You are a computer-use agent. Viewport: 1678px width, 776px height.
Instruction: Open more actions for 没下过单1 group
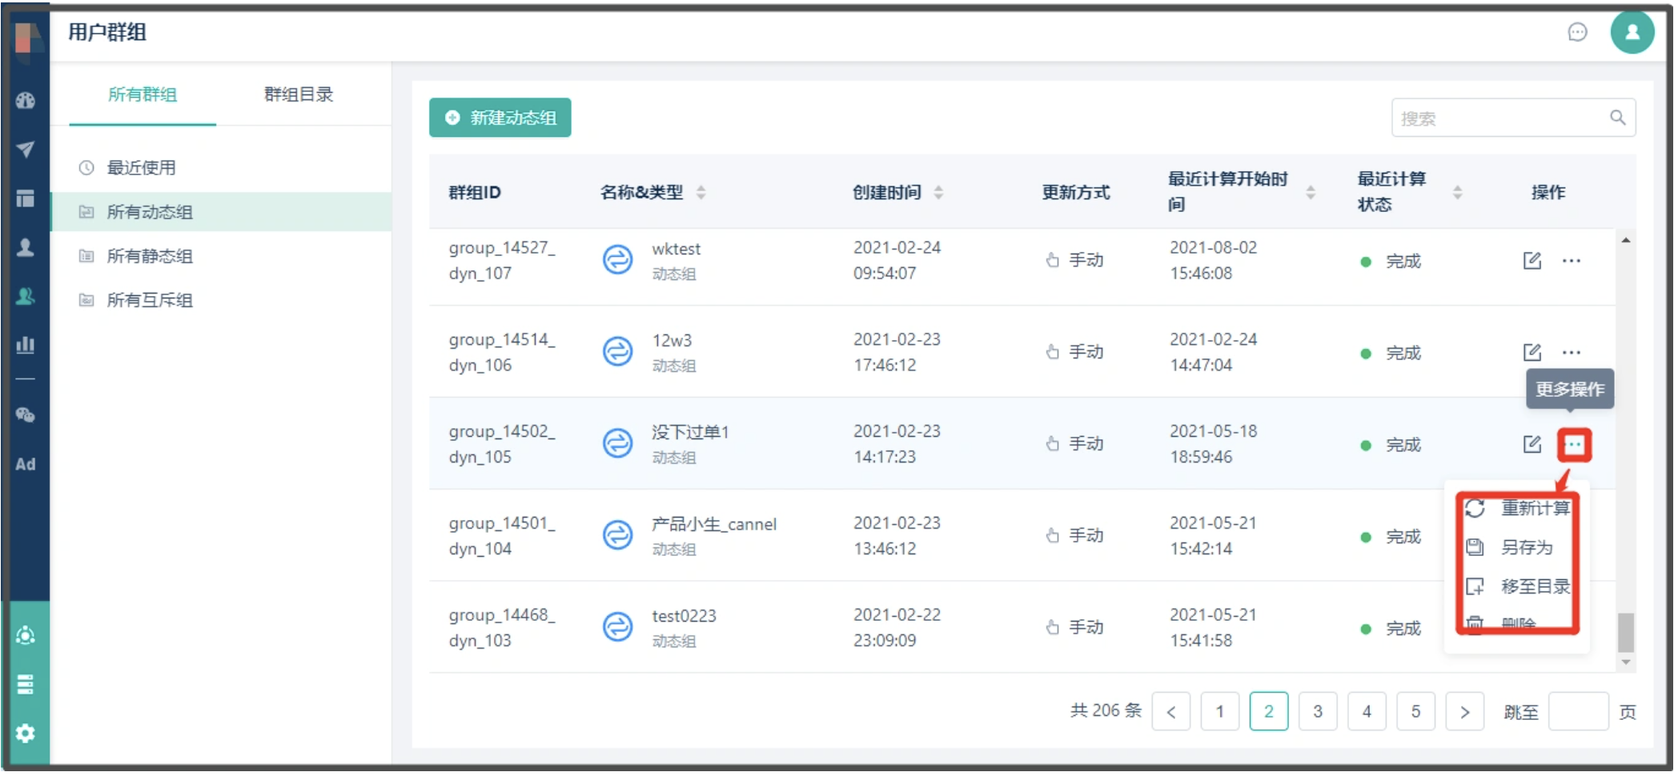(1574, 445)
